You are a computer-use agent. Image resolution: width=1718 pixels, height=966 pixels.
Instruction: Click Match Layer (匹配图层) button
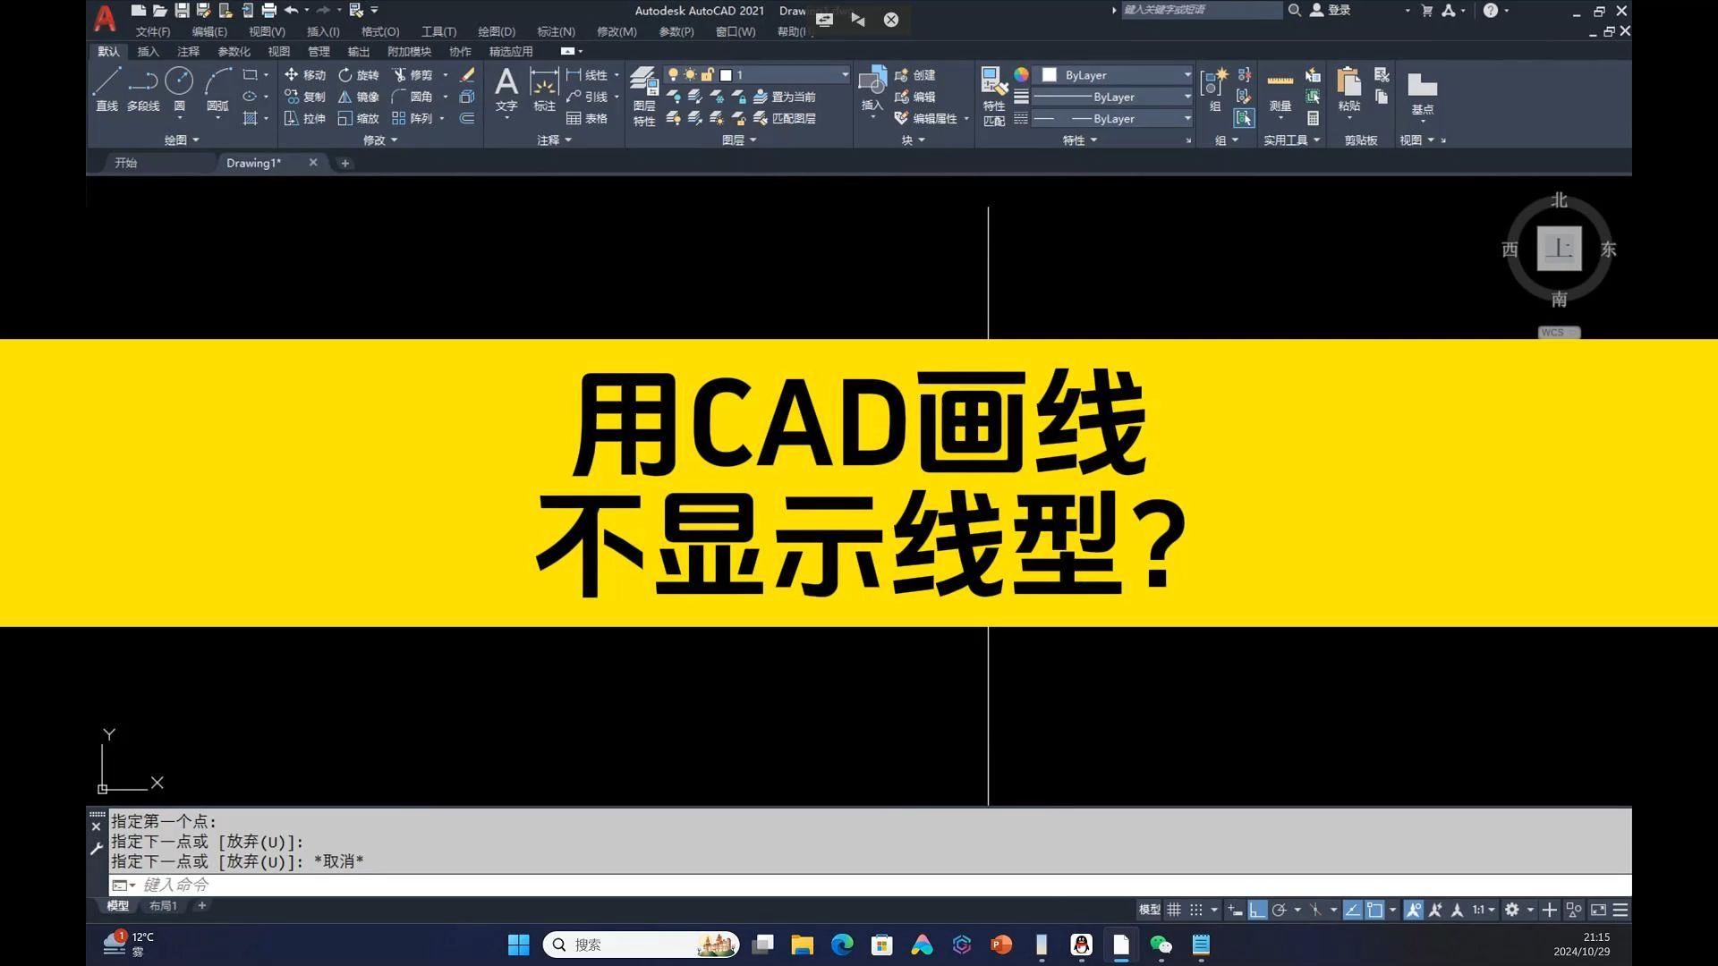[x=785, y=118]
